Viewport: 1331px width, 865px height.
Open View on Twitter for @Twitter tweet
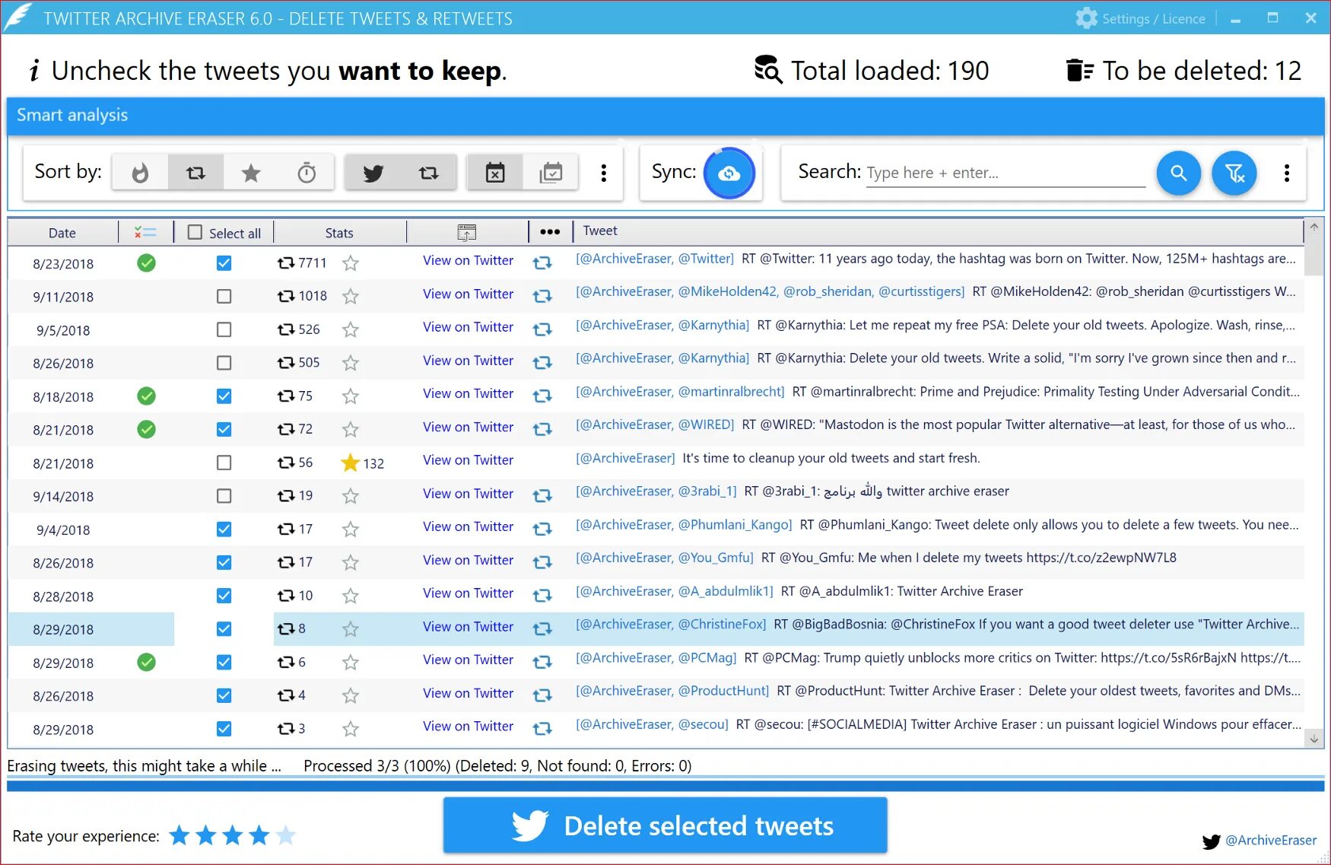tap(468, 260)
